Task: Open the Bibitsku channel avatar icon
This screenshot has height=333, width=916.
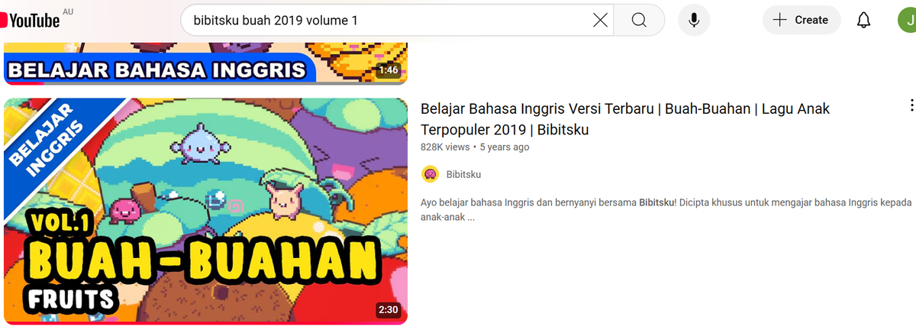Action: click(x=431, y=174)
